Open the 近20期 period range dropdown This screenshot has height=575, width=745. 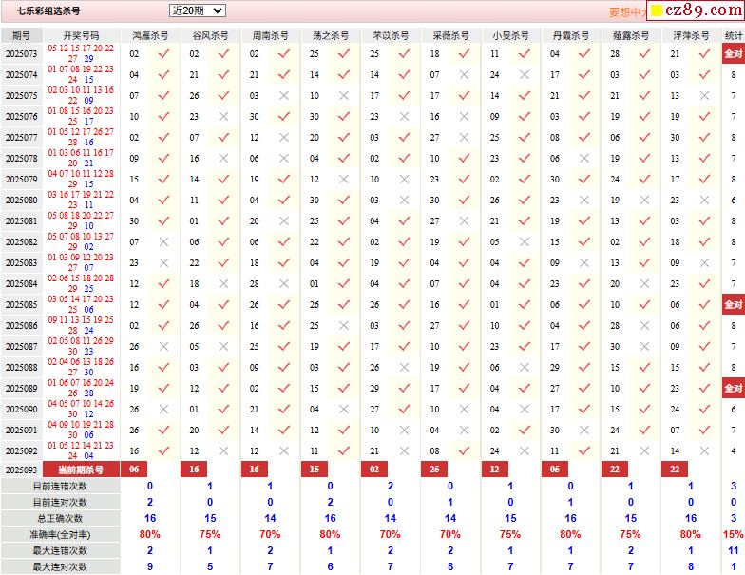point(198,10)
